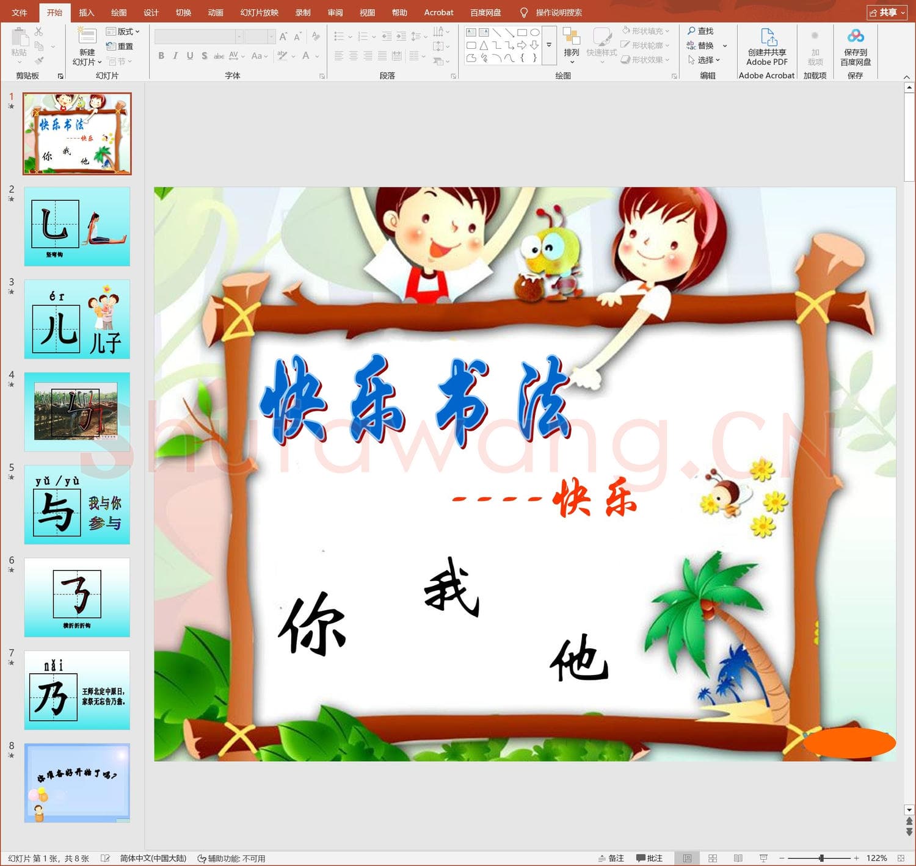Click the zoom out minus button
The image size is (916, 866).
(x=782, y=858)
